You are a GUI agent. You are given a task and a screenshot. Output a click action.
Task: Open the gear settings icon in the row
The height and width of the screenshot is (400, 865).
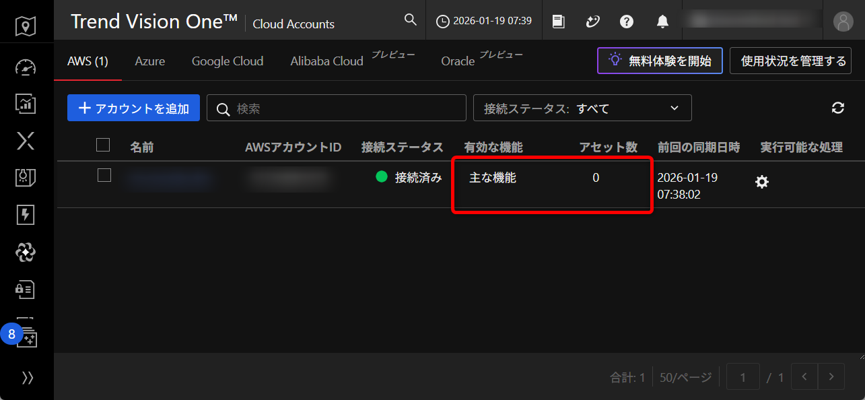click(762, 182)
